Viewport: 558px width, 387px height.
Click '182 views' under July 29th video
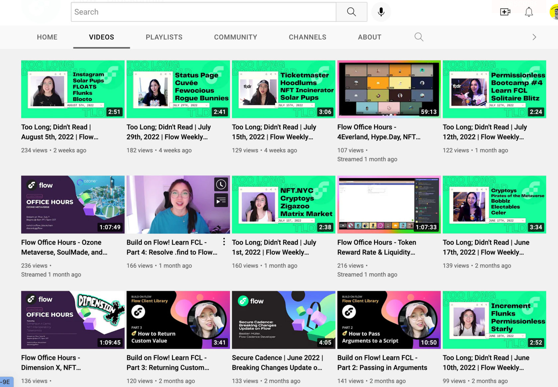[x=139, y=150]
